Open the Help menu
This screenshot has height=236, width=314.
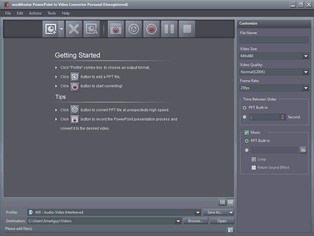(x=66, y=13)
